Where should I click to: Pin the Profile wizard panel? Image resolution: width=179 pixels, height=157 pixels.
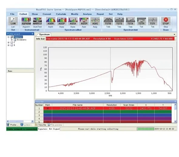click(32, 34)
